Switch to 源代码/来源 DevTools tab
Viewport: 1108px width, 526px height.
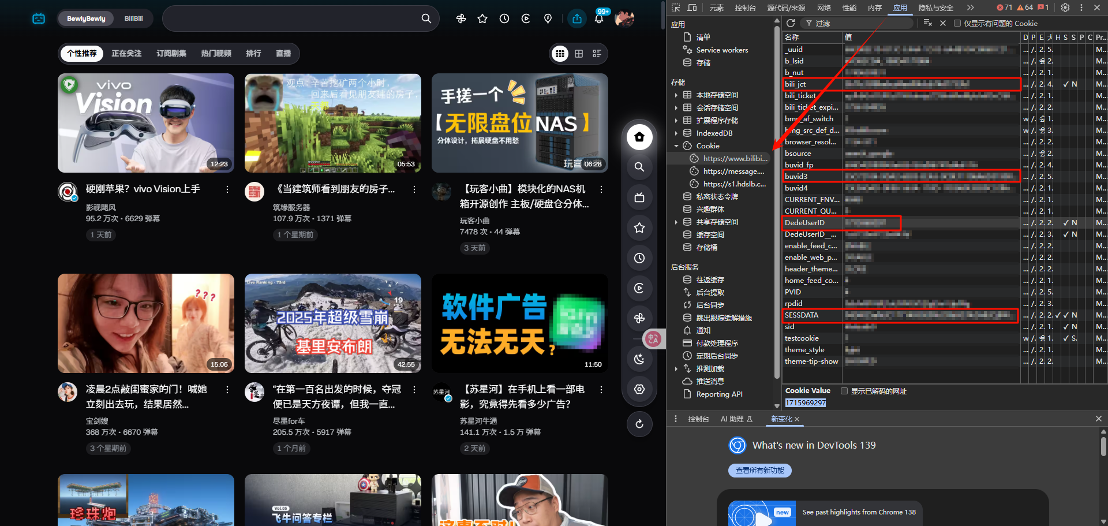click(x=786, y=8)
